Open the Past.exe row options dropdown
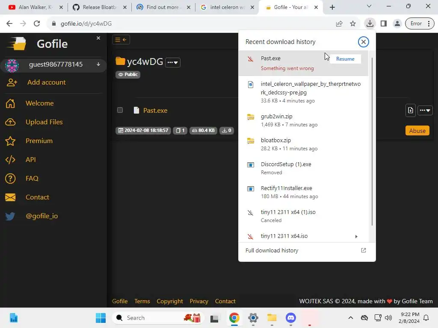The width and height of the screenshot is (438, 328). pyautogui.click(x=425, y=110)
